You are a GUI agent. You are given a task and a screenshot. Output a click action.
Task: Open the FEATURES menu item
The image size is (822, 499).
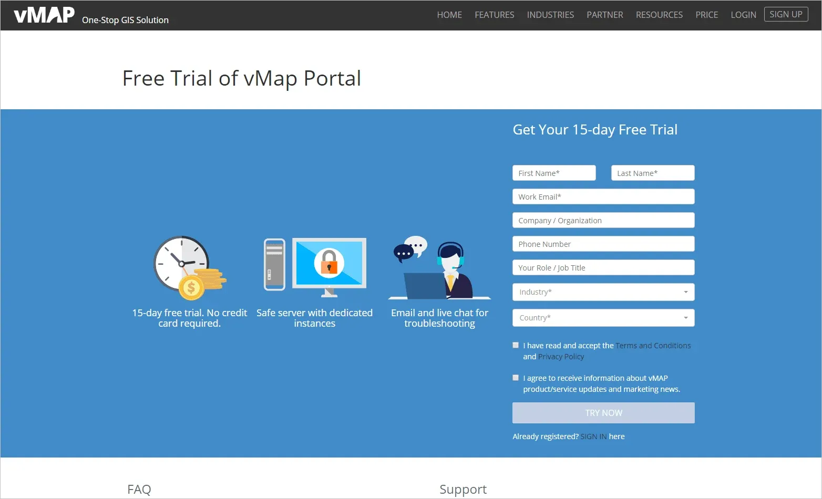[x=495, y=15]
